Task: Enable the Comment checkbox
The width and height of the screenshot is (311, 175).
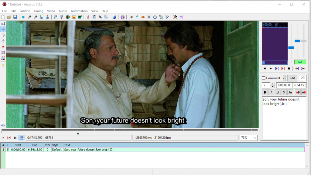Action: [x=264, y=78]
